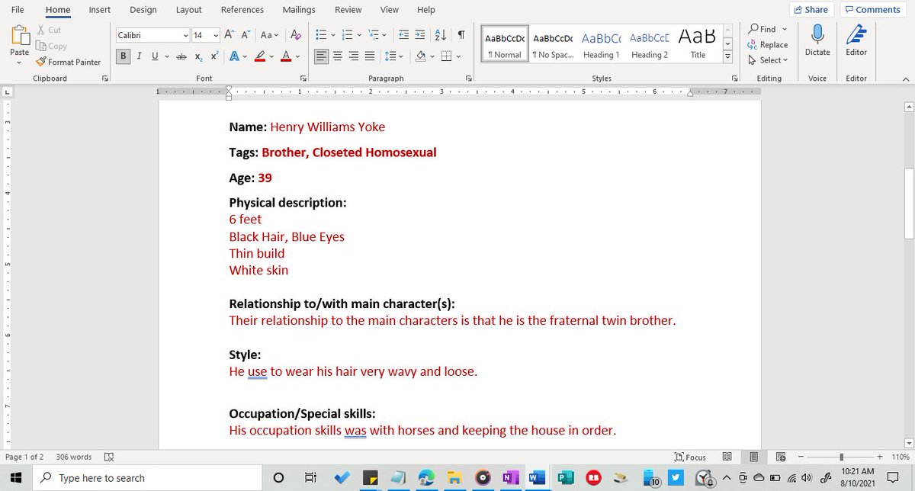The image size is (915, 491).
Task: Open File Explorer from the taskbar
Action: pyautogui.click(x=454, y=478)
